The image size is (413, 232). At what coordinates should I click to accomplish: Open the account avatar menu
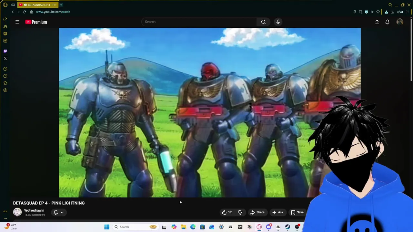(x=400, y=22)
